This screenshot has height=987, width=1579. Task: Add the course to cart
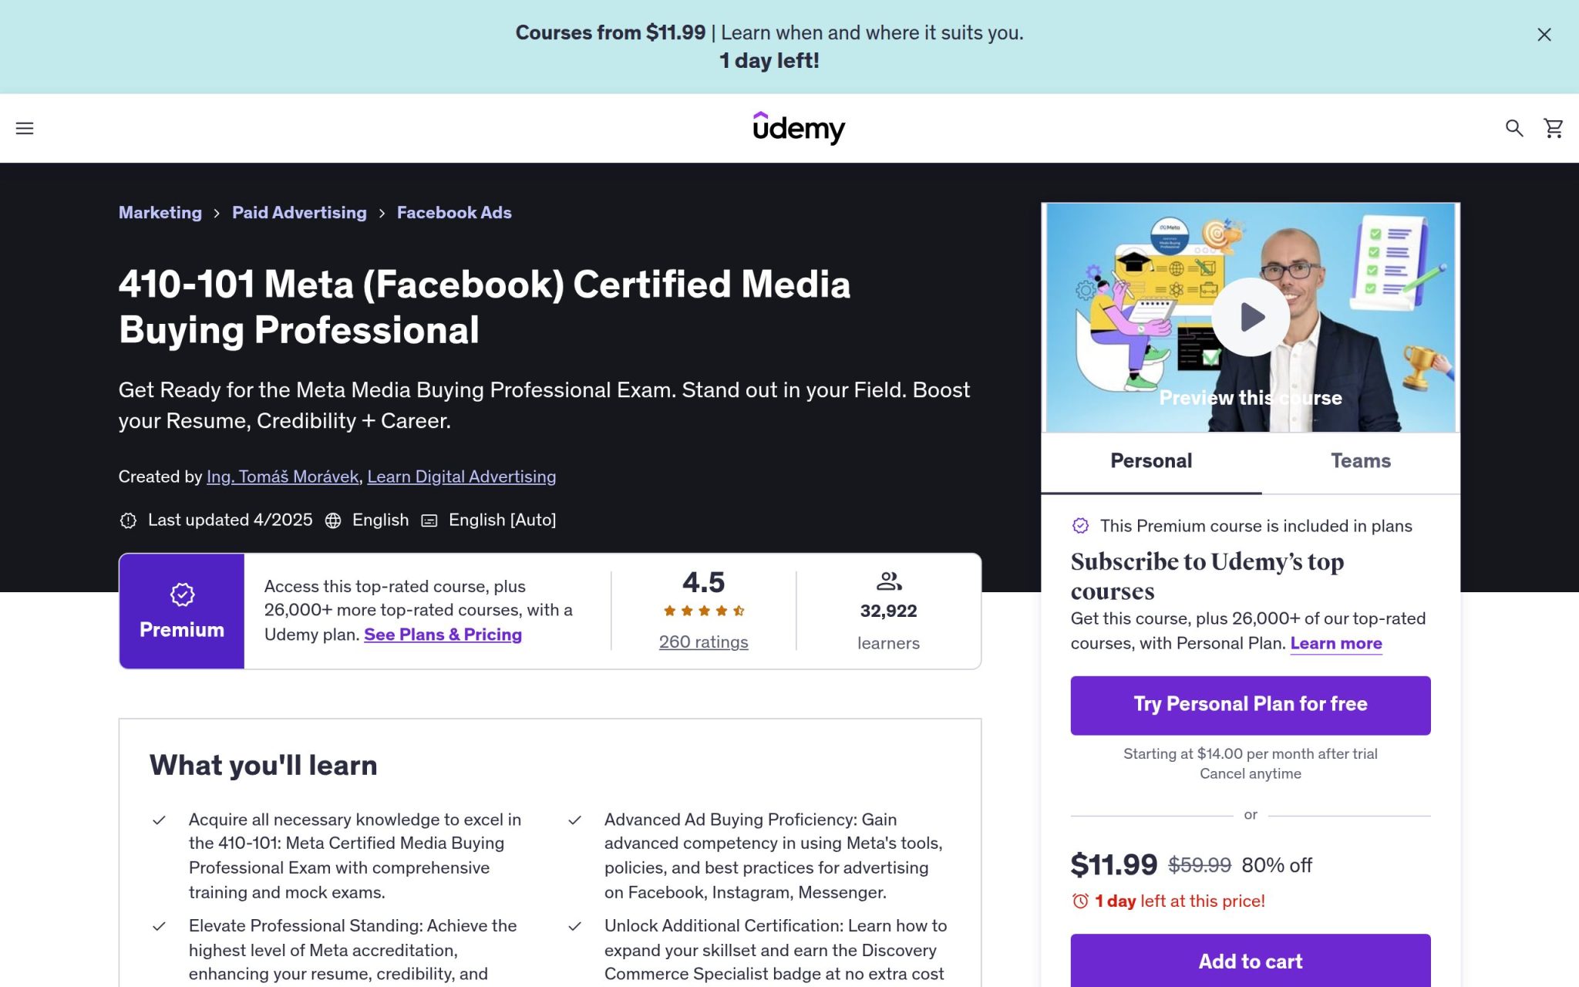pos(1249,962)
